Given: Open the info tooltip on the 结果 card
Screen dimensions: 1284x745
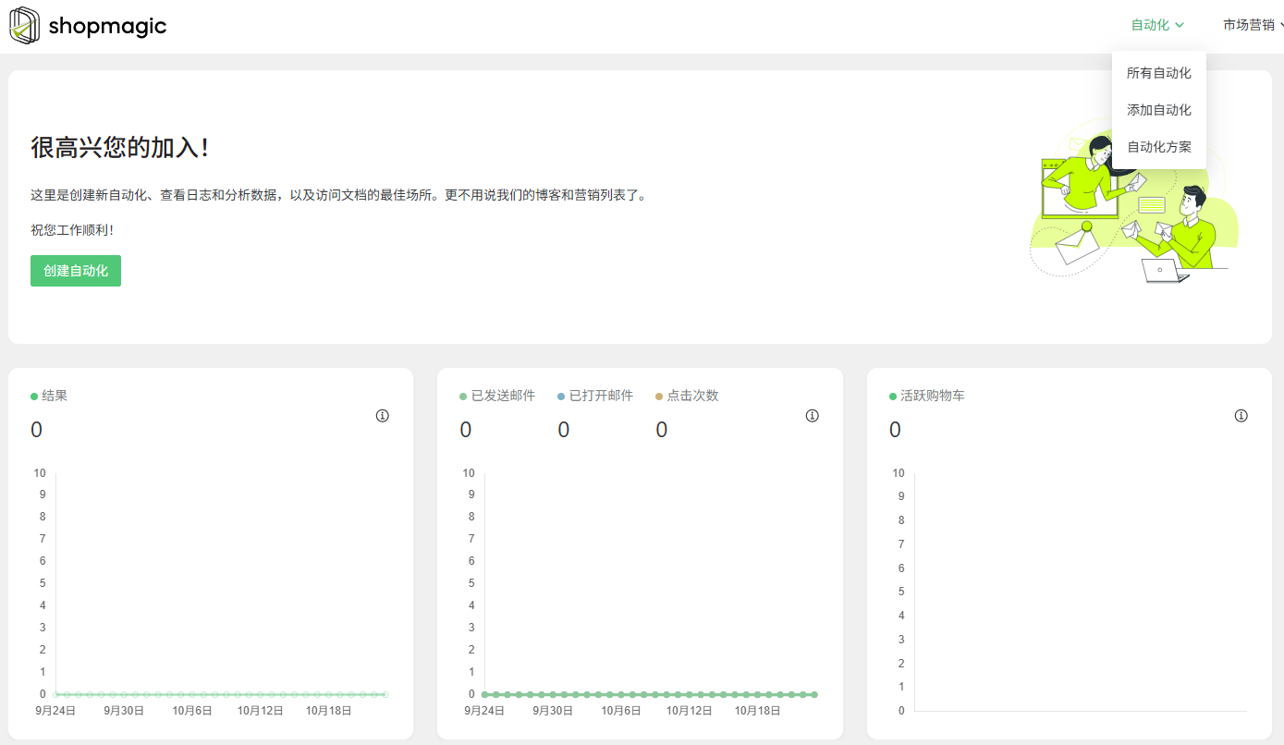Looking at the screenshot, I should (383, 416).
